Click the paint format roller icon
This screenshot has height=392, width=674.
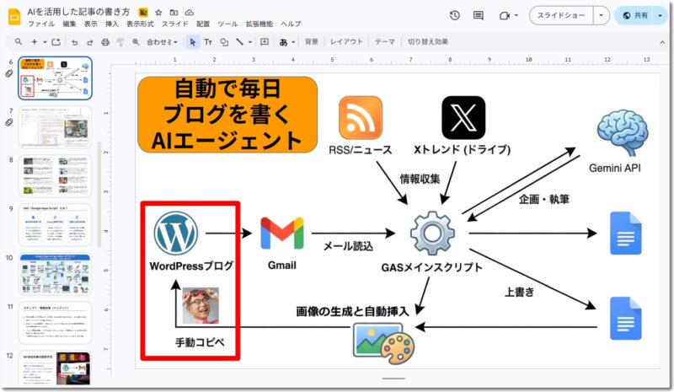tap(120, 42)
